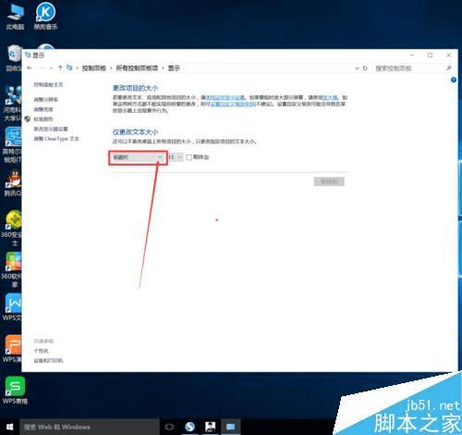Go up one level with the up arrow
The height and width of the screenshot is (435, 462).
60,68
